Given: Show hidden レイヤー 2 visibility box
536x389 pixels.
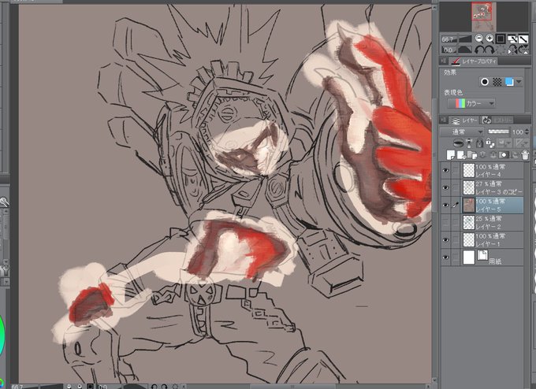Looking at the screenshot, I should click(445, 222).
